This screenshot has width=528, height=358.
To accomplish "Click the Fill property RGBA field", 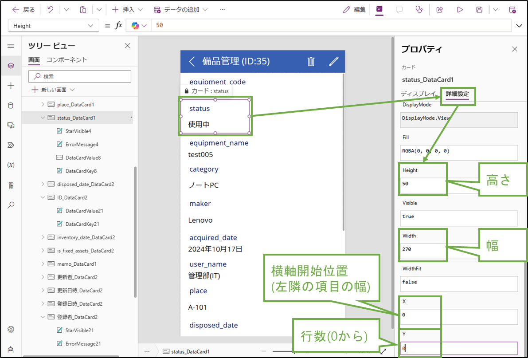I will point(459,153).
